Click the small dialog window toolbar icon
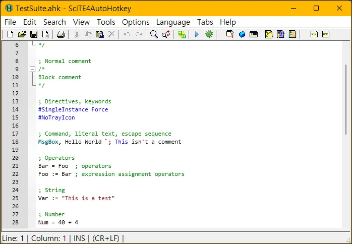 (x=254, y=34)
